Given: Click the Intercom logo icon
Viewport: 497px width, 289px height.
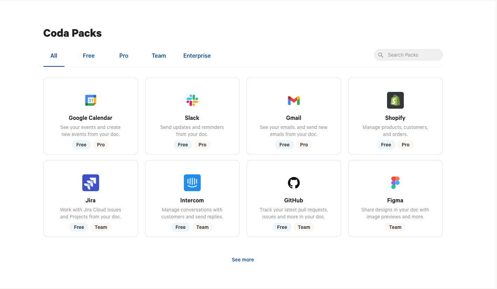Looking at the screenshot, I should point(192,183).
